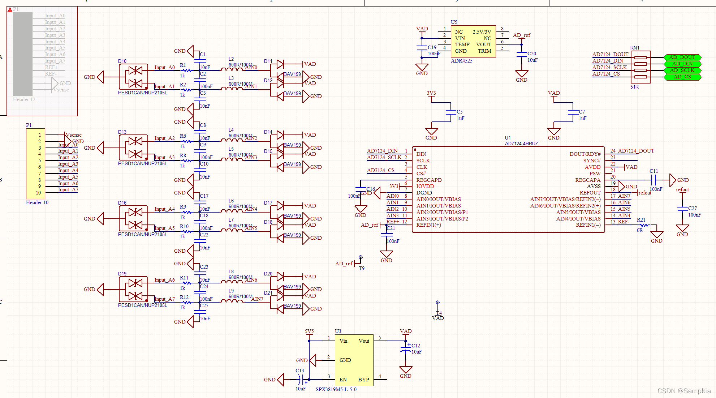Click the greyed-out Header 12 component

click(x=23, y=54)
